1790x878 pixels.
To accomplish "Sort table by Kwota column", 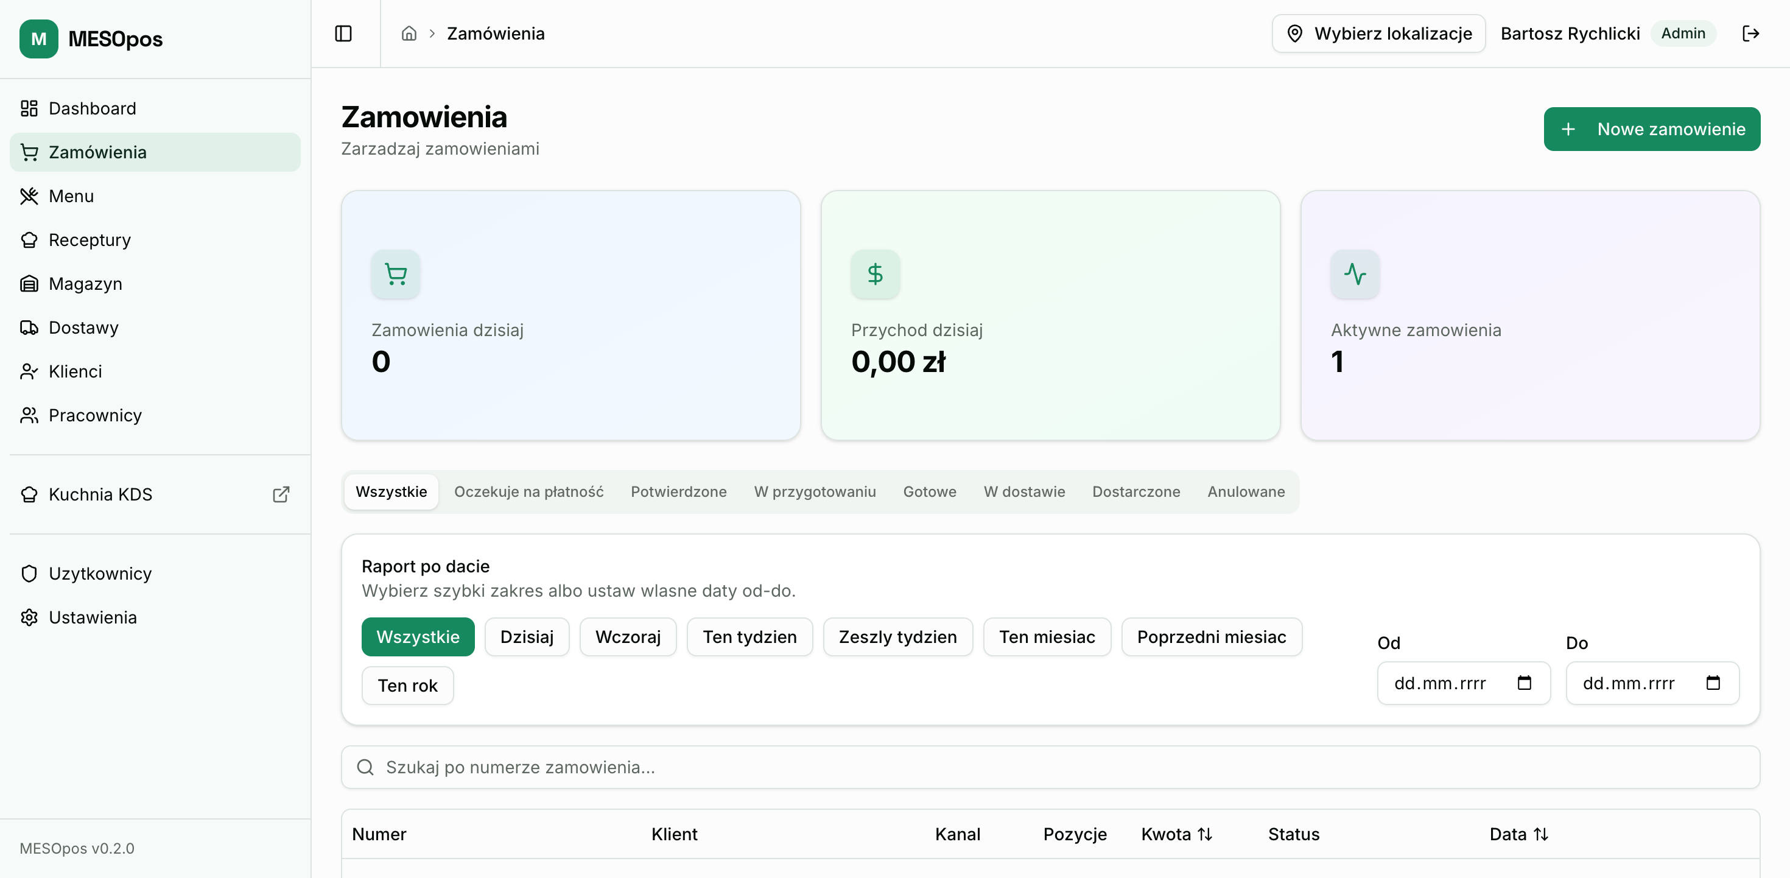I will point(1176,834).
